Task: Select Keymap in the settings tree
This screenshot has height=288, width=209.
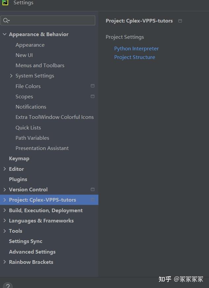Action: [19, 159]
